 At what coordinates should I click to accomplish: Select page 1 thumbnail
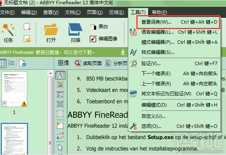point(14,89)
